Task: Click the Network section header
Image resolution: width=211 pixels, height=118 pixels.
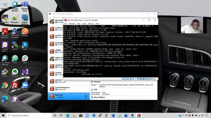Action: tap(97, 82)
